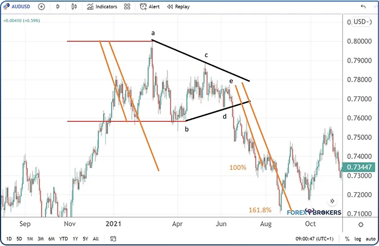Click the undo arrow in the top toolbar

coord(363,7)
